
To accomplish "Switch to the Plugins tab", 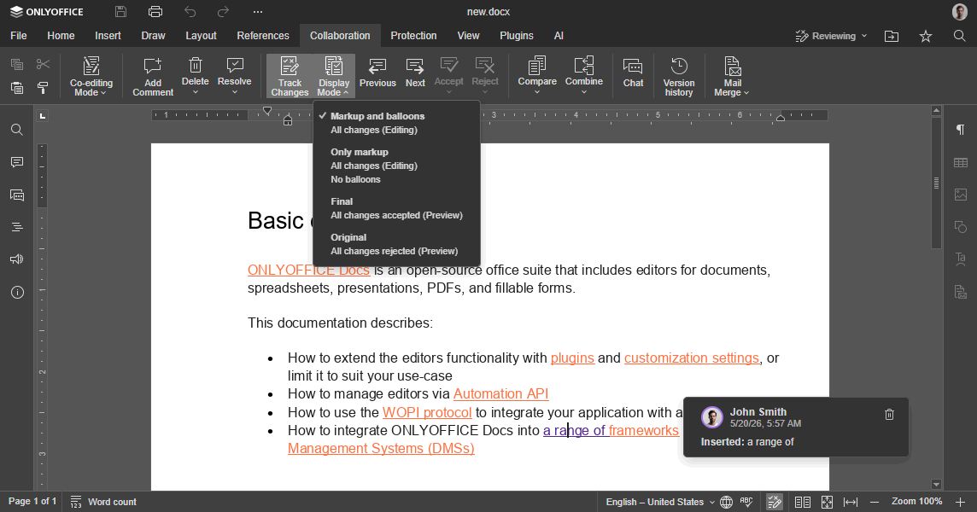I will click(517, 36).
